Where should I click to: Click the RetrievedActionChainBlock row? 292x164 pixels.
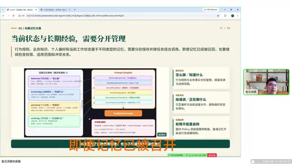point(123,97)
